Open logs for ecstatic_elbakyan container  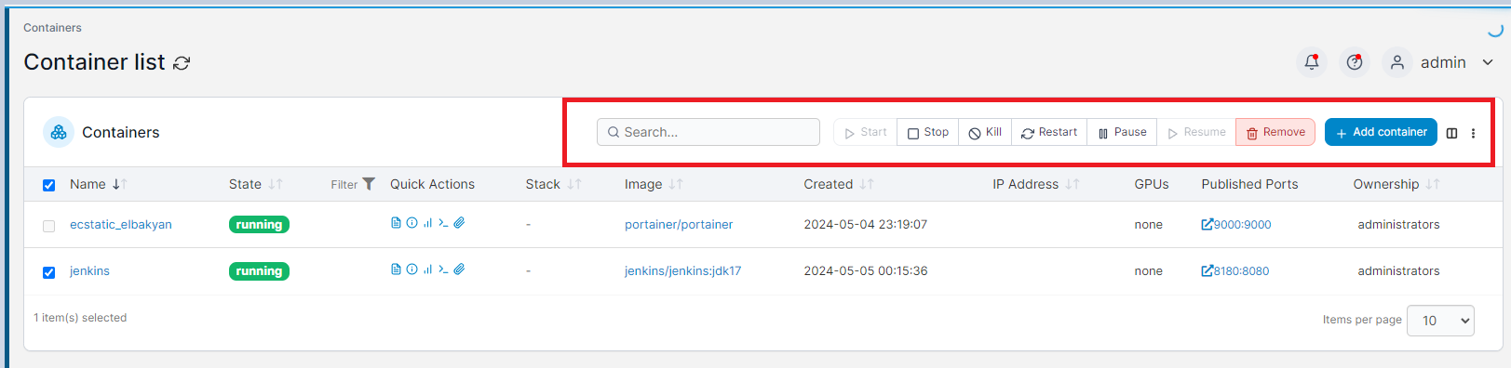pos(396,223)
